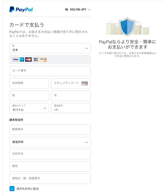Focus the 姓 last name field
165x196 pixels.
[x=29, y=96]
